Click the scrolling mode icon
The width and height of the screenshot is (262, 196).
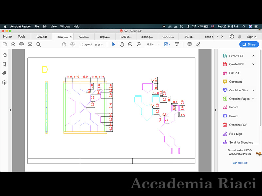coord(177,44)
